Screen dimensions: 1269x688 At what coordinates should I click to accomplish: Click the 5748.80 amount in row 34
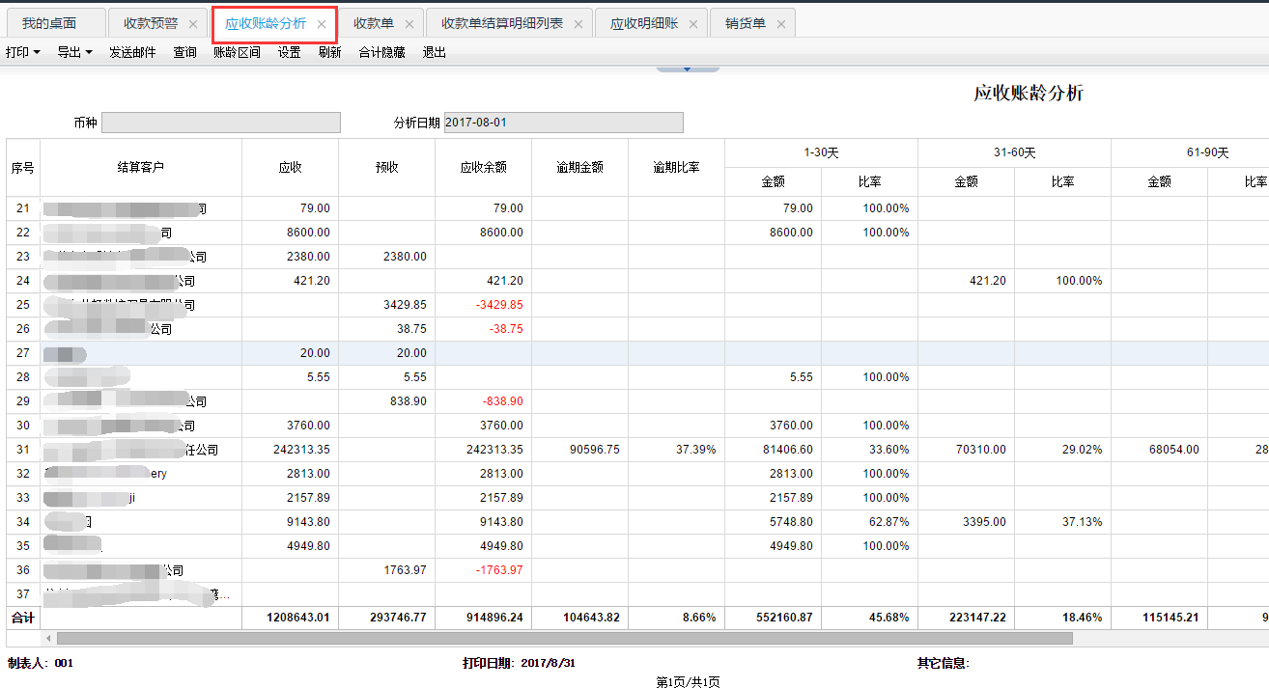tap(774, 522)
